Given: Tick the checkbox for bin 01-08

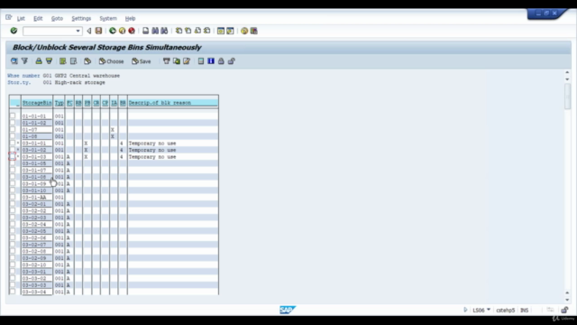Looking at the screenshot, I should point(13,136).
